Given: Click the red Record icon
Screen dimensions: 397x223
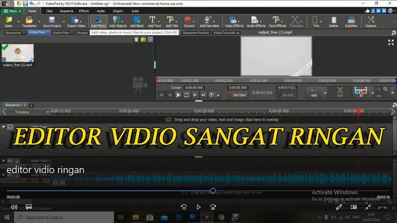Looking at the screenshot, I should click(x=188, y=20).
